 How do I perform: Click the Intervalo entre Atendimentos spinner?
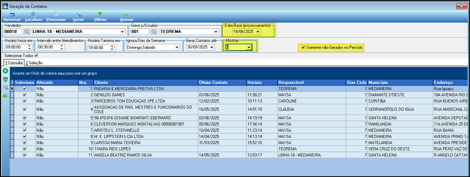62,47
